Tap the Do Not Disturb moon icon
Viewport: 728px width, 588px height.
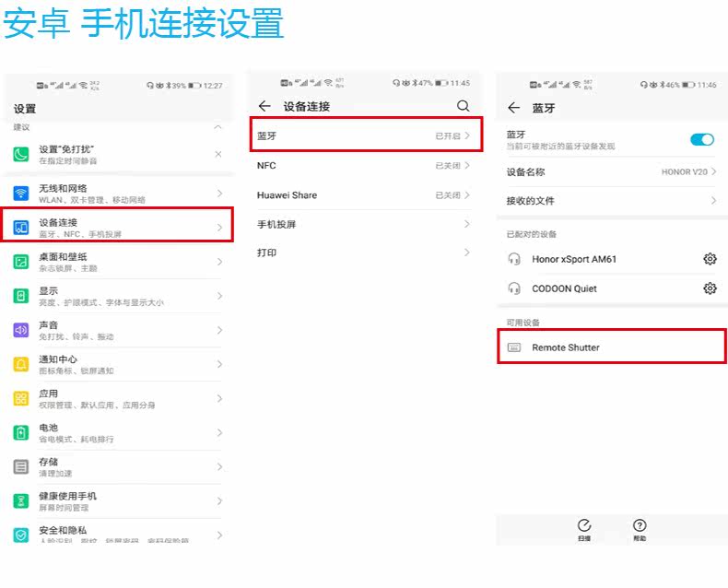[21, 154]
